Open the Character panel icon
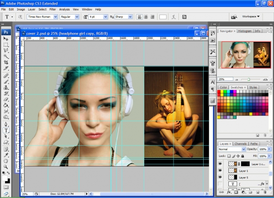274x198 pixels. point(213,82)
